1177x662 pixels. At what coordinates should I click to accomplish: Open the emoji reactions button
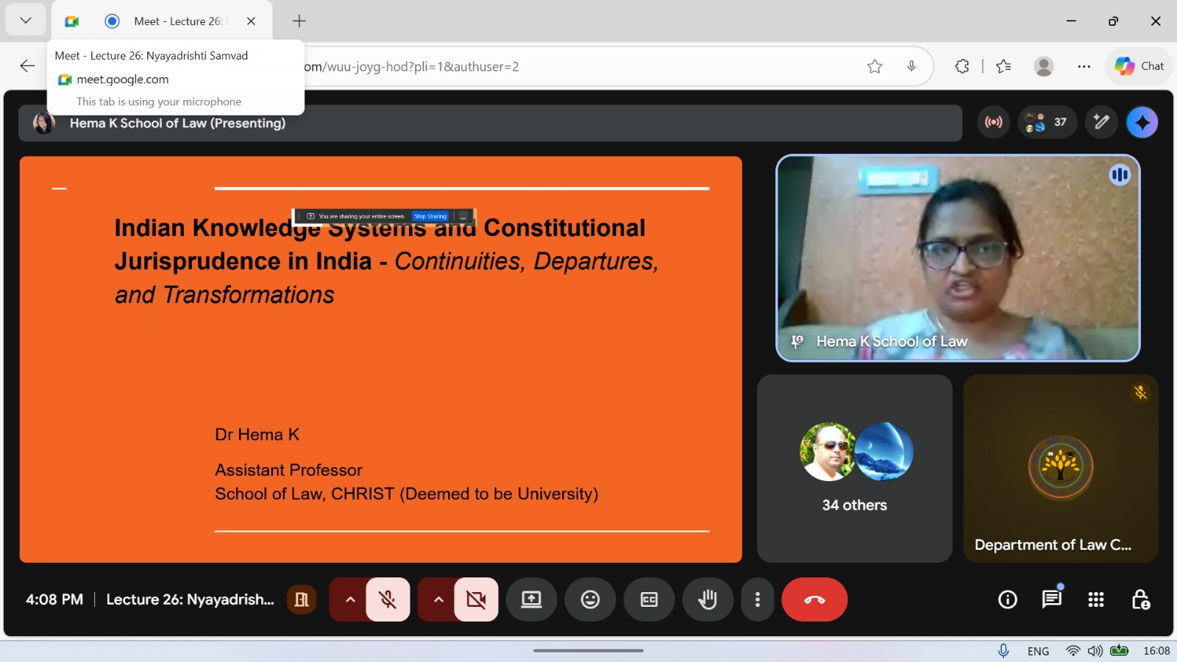click(590, 599)
